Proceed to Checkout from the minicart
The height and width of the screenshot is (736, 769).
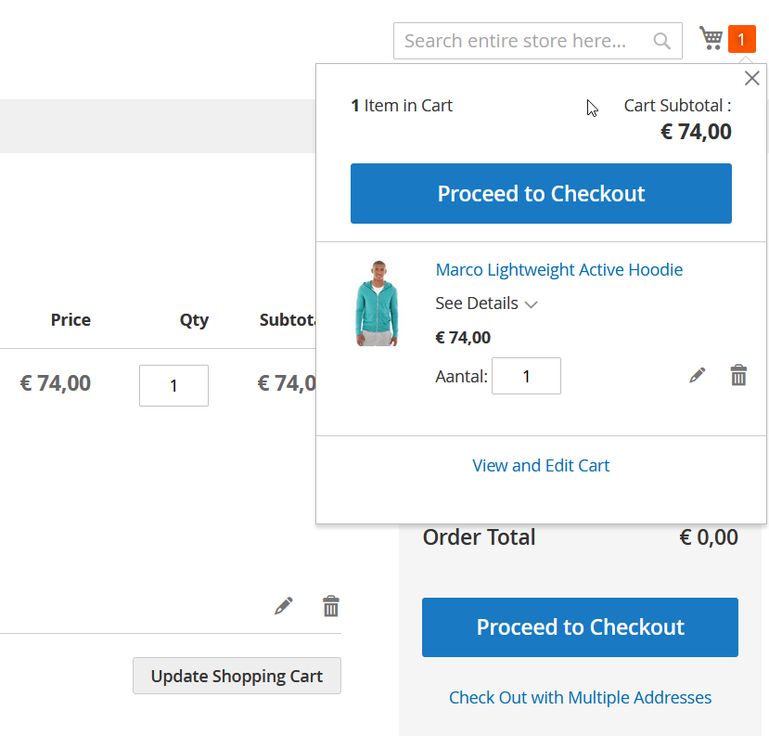pyautogui.click(x=541, y=193)
